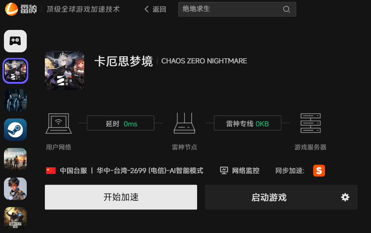Image resolution: width=371 pixels, height=233 pixels.
Task: Select the Overwatch Tracer sidebar icon
Action: coord(15,189)
